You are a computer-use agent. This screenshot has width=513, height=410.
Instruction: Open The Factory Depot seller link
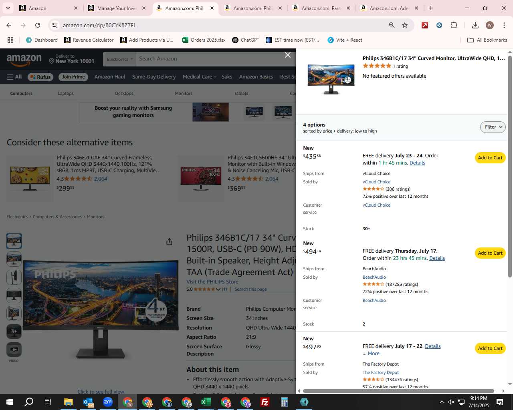(x=381, y=372)
